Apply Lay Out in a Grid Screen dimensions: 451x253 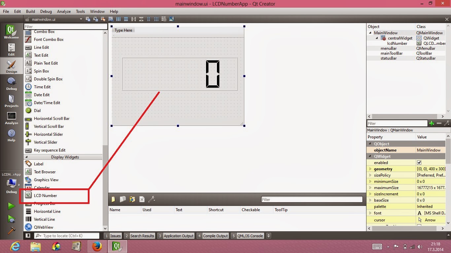click(156, 19)
